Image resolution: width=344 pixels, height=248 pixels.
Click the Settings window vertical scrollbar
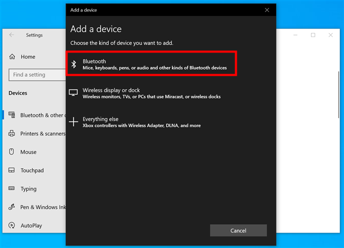tap(338, 95)
